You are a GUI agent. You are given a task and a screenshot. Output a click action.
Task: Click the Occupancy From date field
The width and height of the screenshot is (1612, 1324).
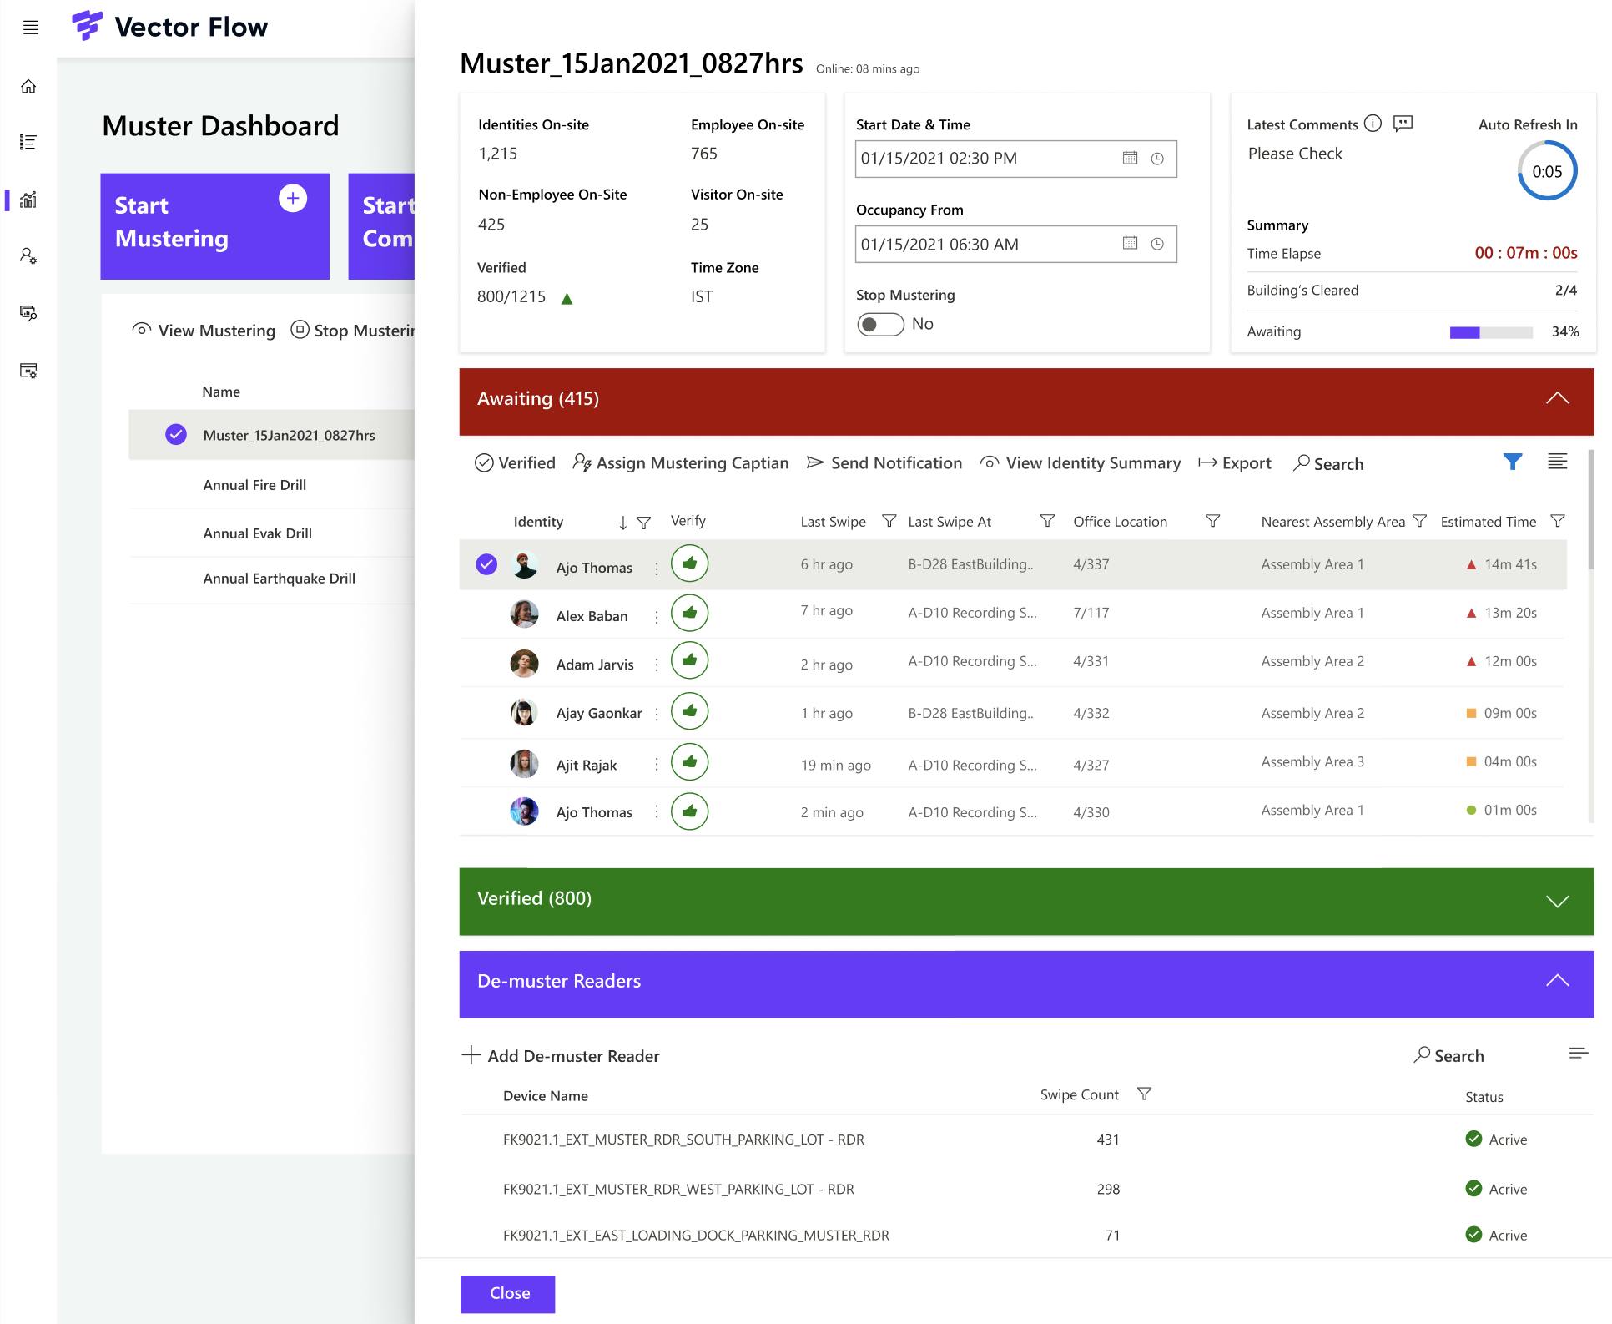click(985, 244)
